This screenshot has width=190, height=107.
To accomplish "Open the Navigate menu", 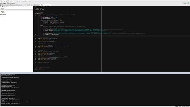I will click(x=6, y=1).
